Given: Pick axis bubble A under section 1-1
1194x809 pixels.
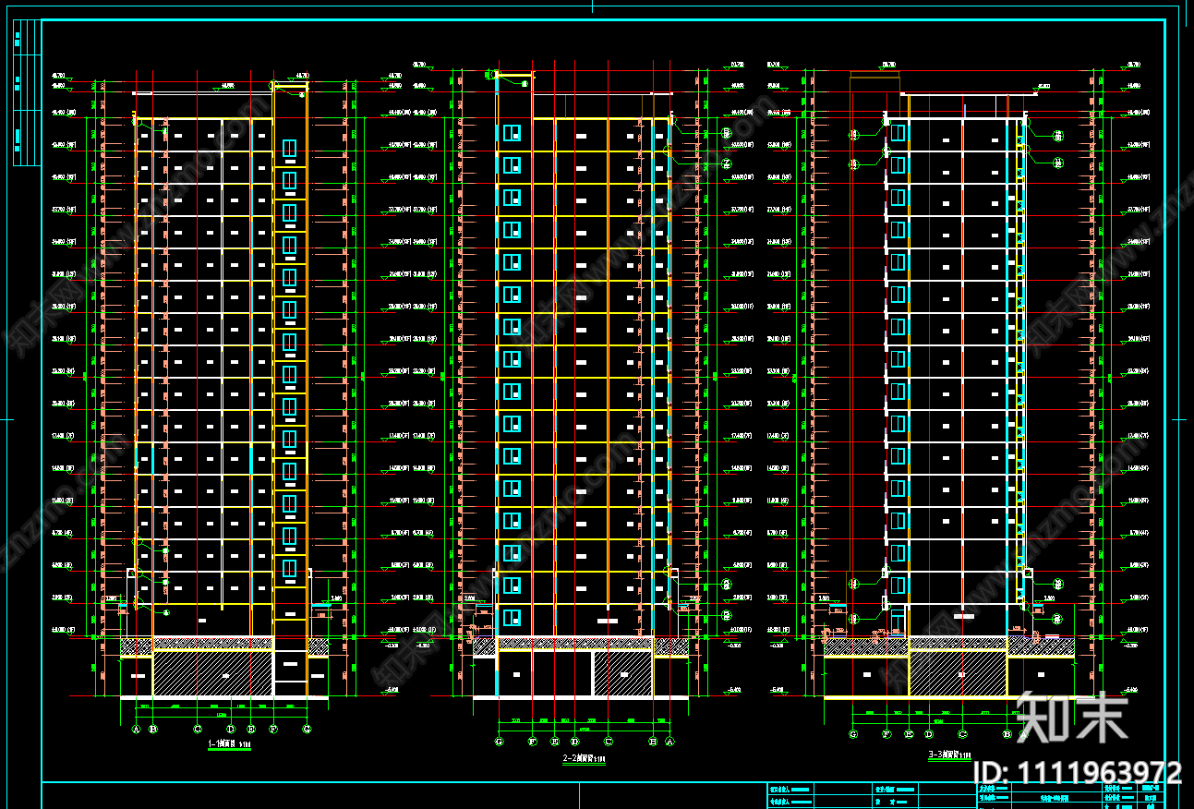Looking at the screenshot, I should pyautogui.click(x=136, y=729).
